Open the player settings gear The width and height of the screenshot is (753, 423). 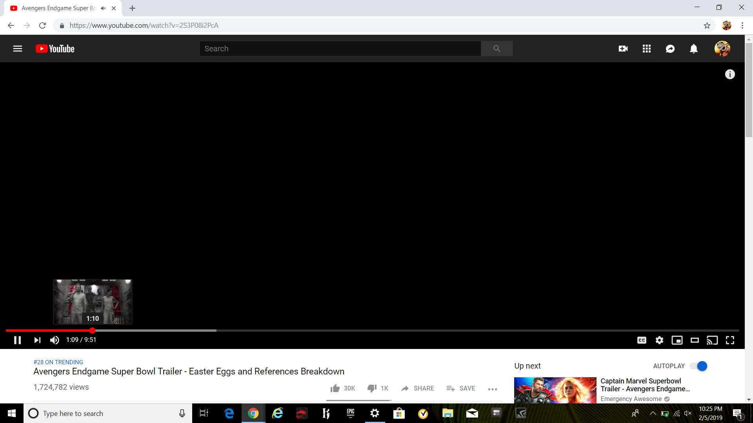pos(659,340)
